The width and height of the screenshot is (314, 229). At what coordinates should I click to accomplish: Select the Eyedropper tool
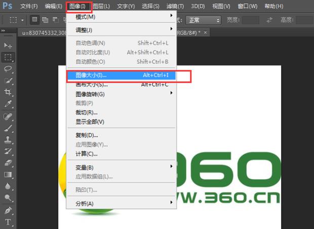8,104
